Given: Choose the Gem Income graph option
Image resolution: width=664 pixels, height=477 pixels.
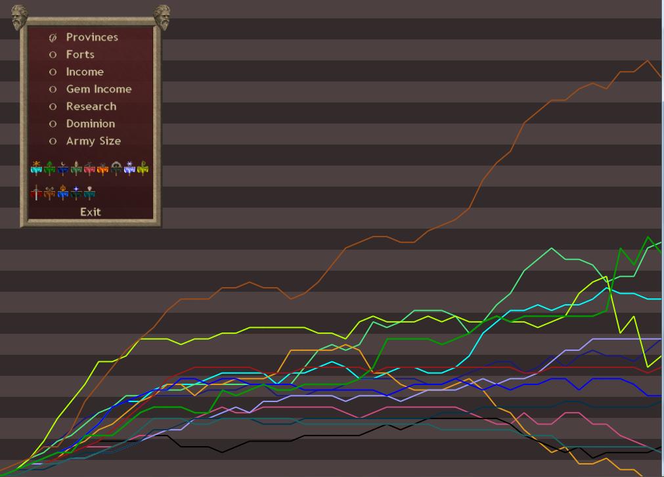Looking at the screenshot, I should pos(98,89).
